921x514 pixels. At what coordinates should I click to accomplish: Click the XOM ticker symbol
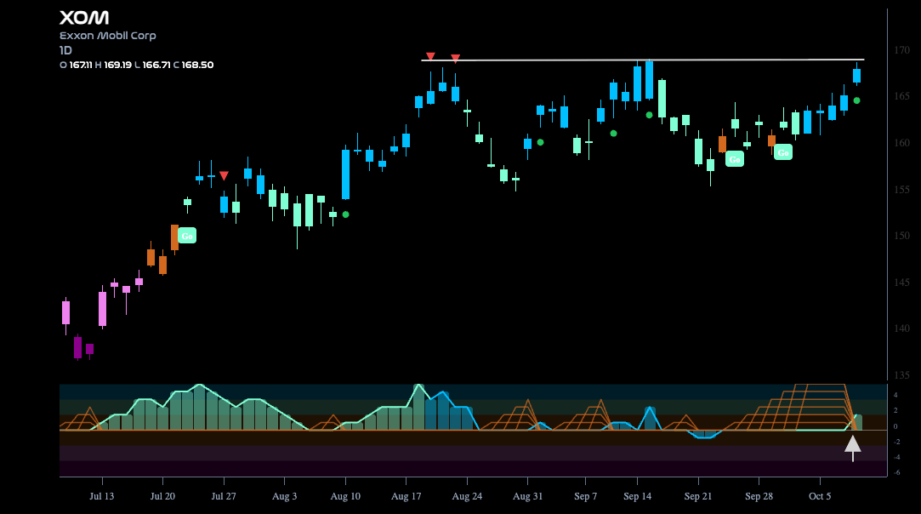(84, 18)
